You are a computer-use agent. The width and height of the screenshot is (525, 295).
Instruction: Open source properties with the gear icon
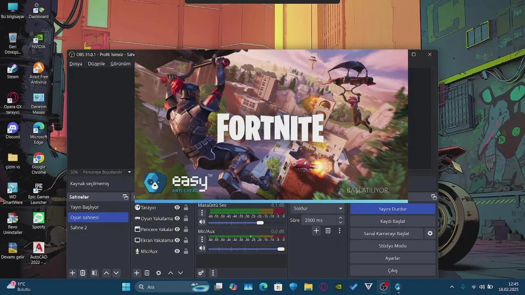click(158, 272)
